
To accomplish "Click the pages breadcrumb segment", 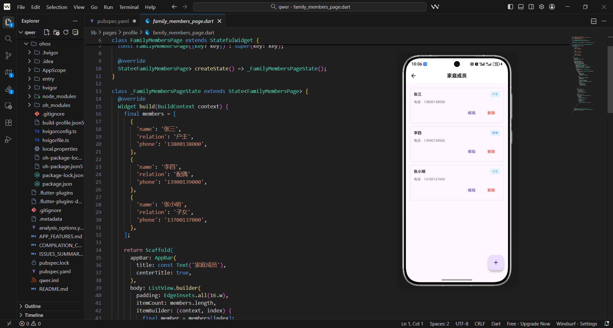I will (110, 32).
